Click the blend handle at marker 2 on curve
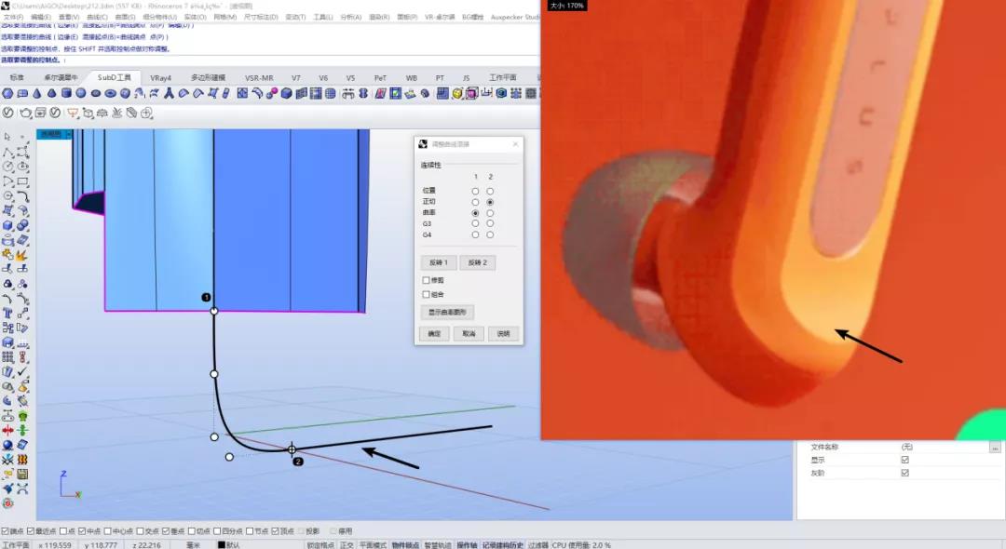The width and height of the screenshot is (1006, 549). point(292,449)
